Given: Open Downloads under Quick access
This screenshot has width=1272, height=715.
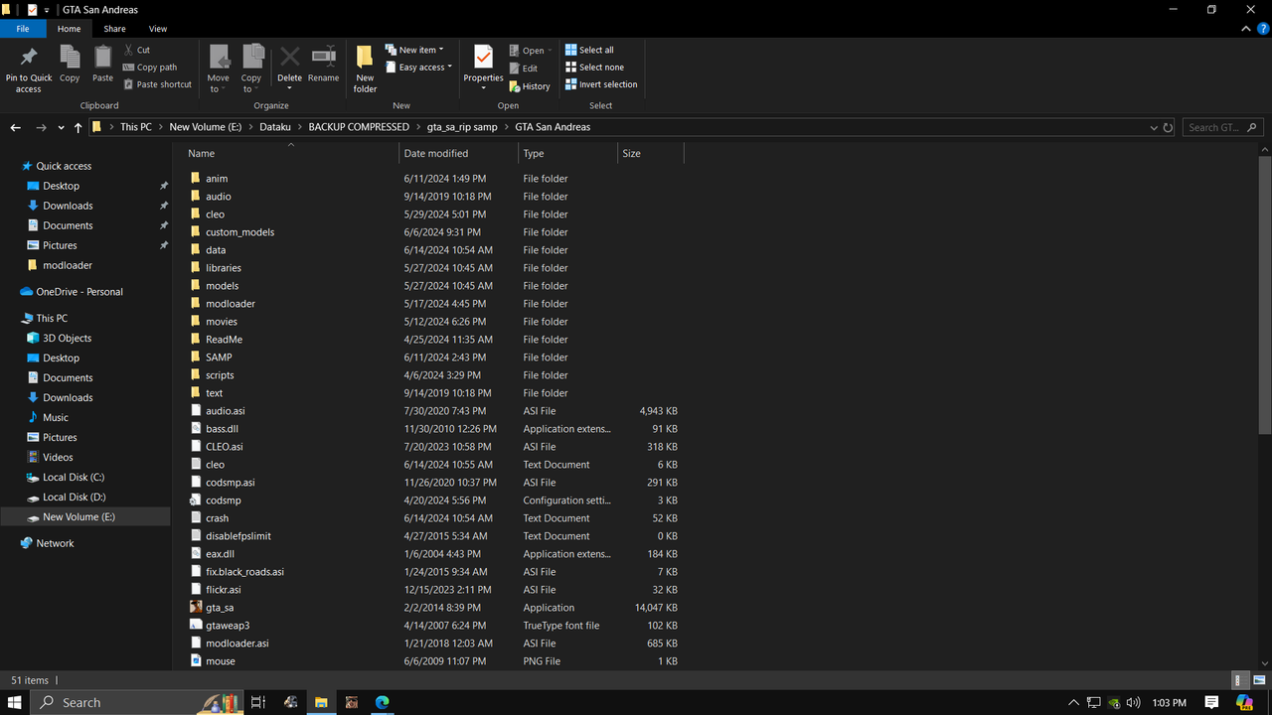Looking at the screenshot, I should (68, 206).
